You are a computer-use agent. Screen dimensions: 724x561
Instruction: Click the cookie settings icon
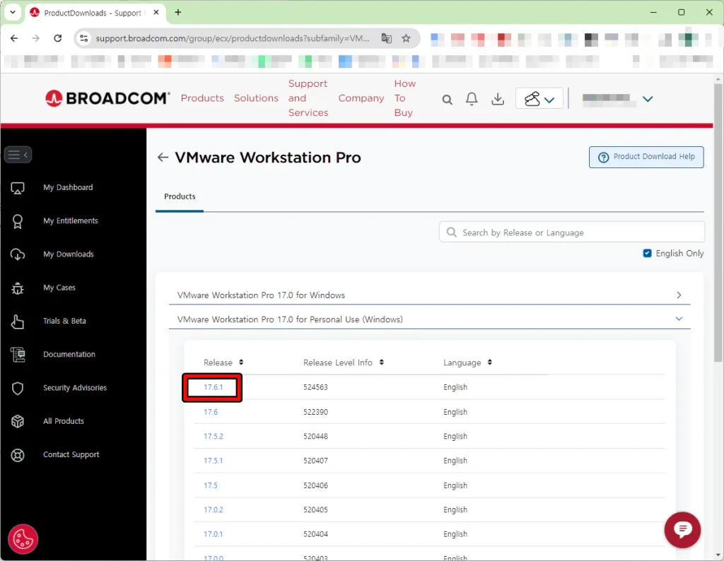click(23, 539)
